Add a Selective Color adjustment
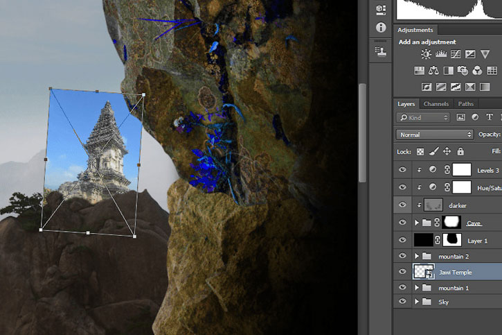Viewport: 502px width, 335px height. [x=470, y=87]
